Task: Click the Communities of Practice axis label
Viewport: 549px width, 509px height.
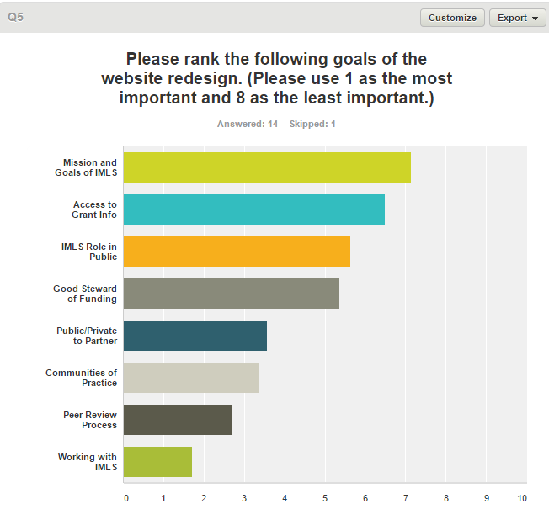Action: [82, 378]
